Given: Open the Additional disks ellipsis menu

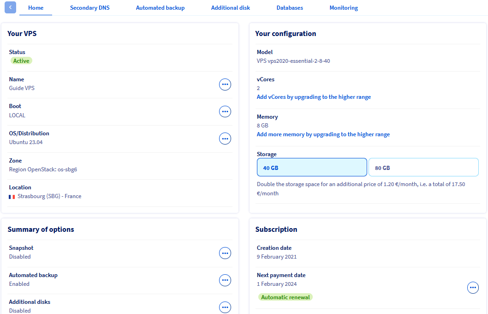Looking at the screenshot, I should 225,307.
